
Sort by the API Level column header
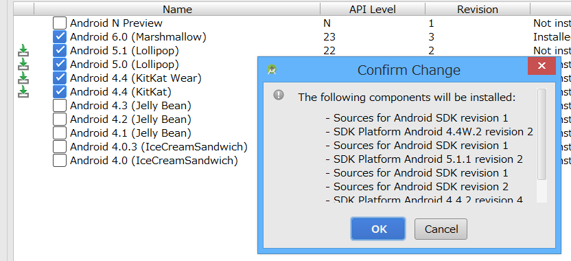pyautogui.click(x=373, y=9)
